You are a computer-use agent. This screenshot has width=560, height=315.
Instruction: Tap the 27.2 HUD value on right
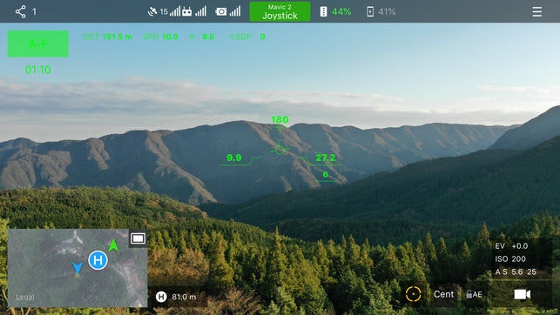pyautogui.click(x=326, y=157)
